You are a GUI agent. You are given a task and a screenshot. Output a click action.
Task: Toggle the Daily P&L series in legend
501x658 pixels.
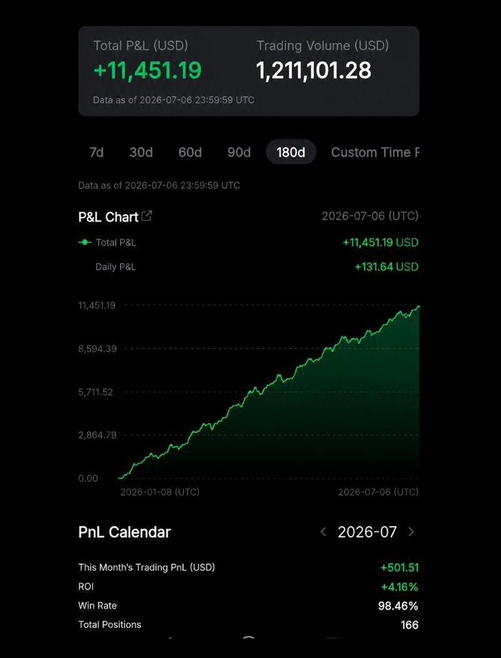click(x=116, y=267)
